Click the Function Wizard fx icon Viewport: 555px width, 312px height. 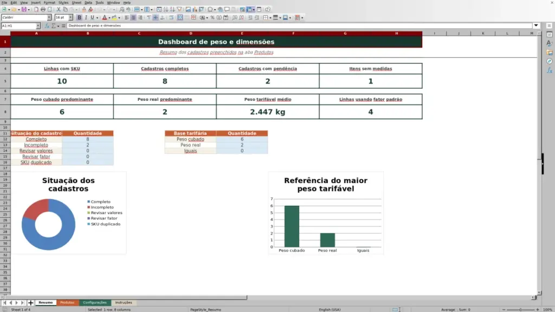coord(47,26)
